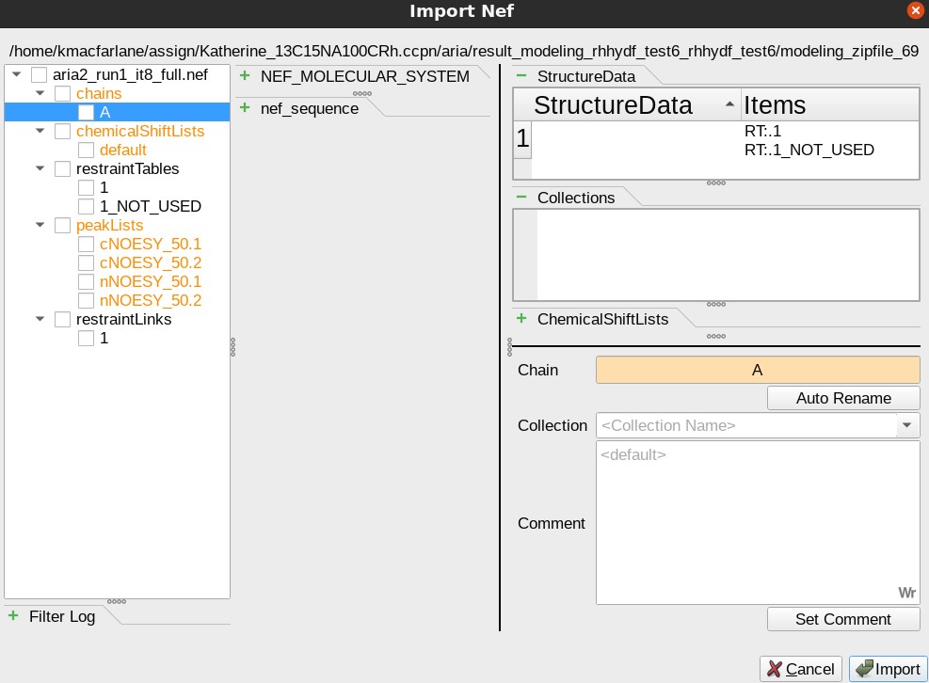Check the nNOESY_50.1 peak list
The image size is (929, 683).
87,281
